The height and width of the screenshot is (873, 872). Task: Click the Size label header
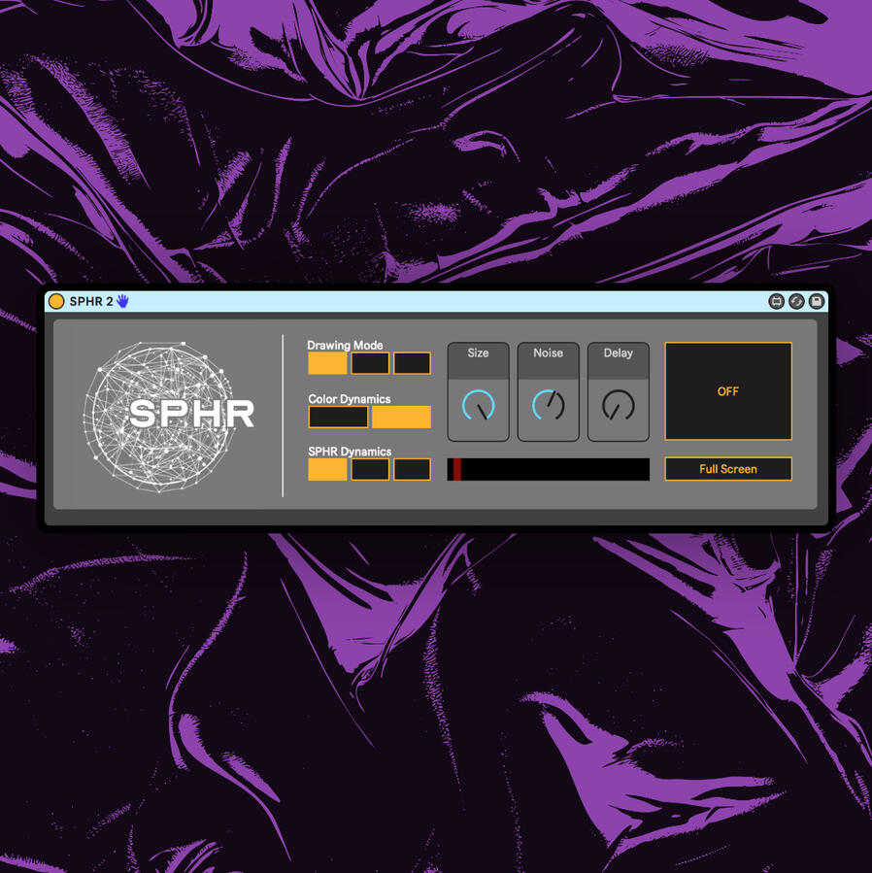click(x=479, y=353)
